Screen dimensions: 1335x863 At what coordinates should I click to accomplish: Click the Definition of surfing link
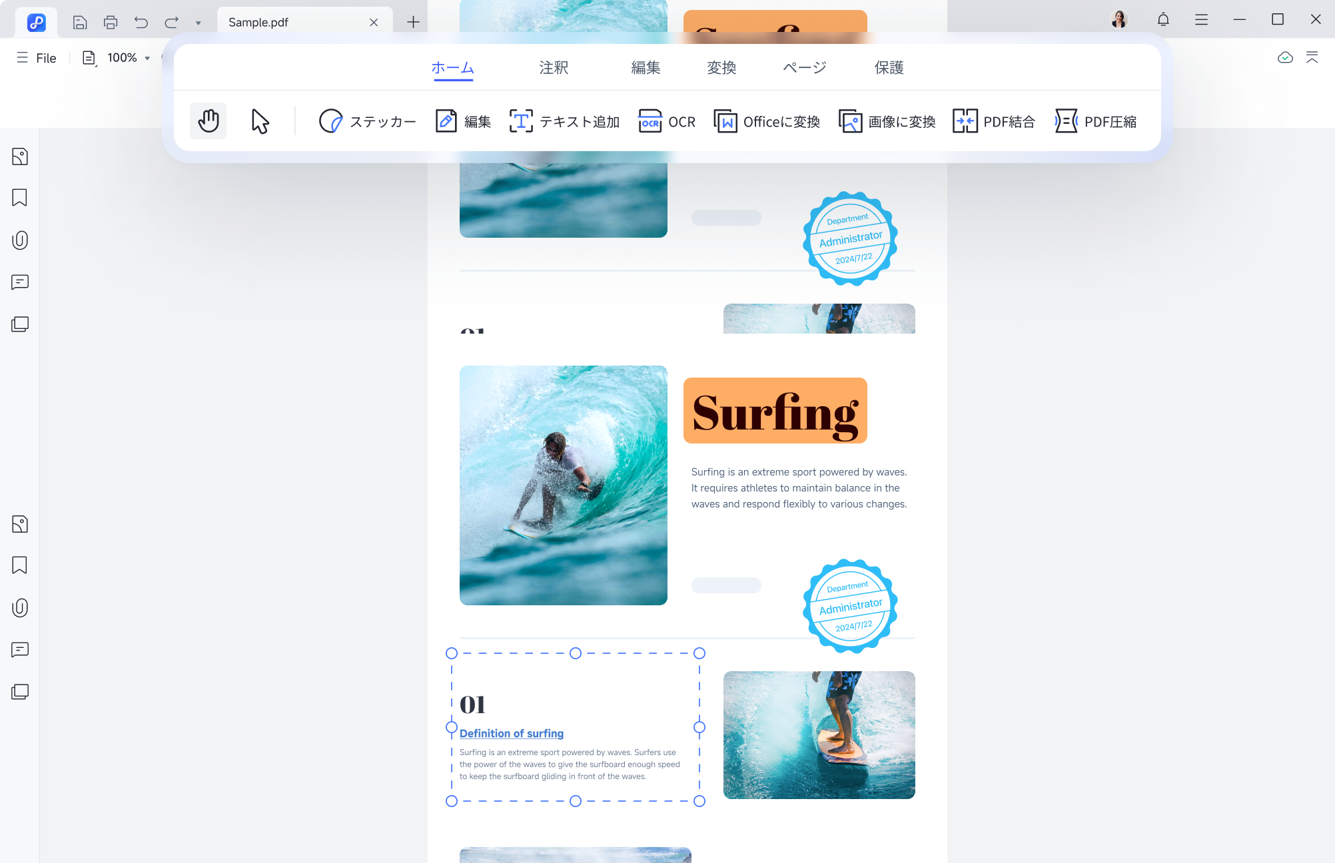coord(512,733)
